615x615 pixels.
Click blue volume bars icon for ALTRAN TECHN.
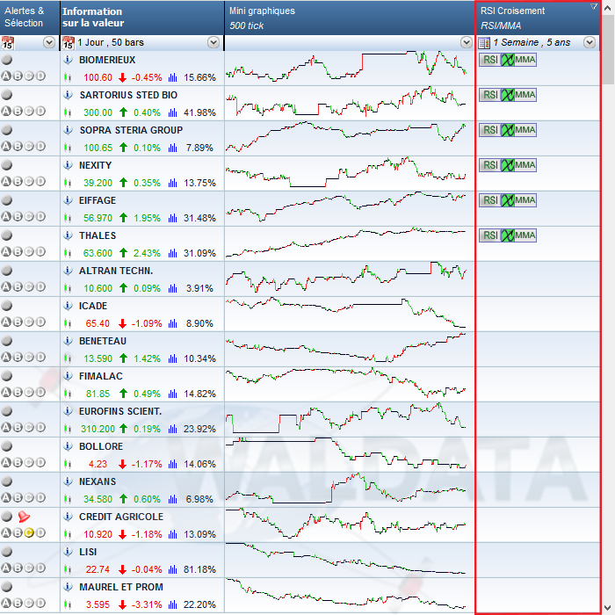[x=172, y=288]
